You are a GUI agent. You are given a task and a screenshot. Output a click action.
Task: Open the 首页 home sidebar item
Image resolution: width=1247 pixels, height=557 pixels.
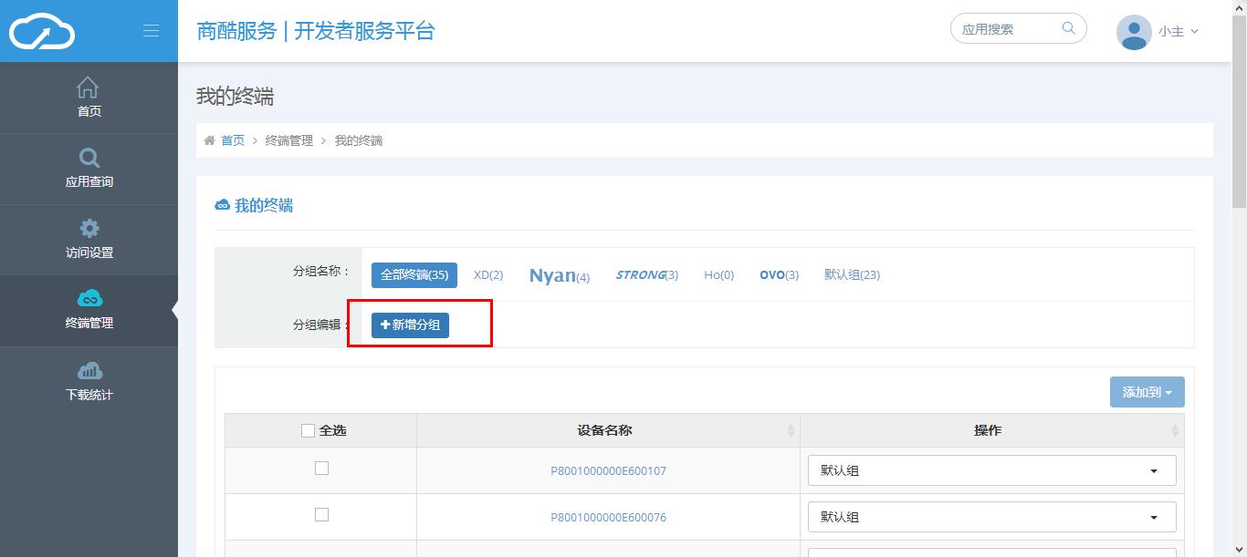[89, 98]
